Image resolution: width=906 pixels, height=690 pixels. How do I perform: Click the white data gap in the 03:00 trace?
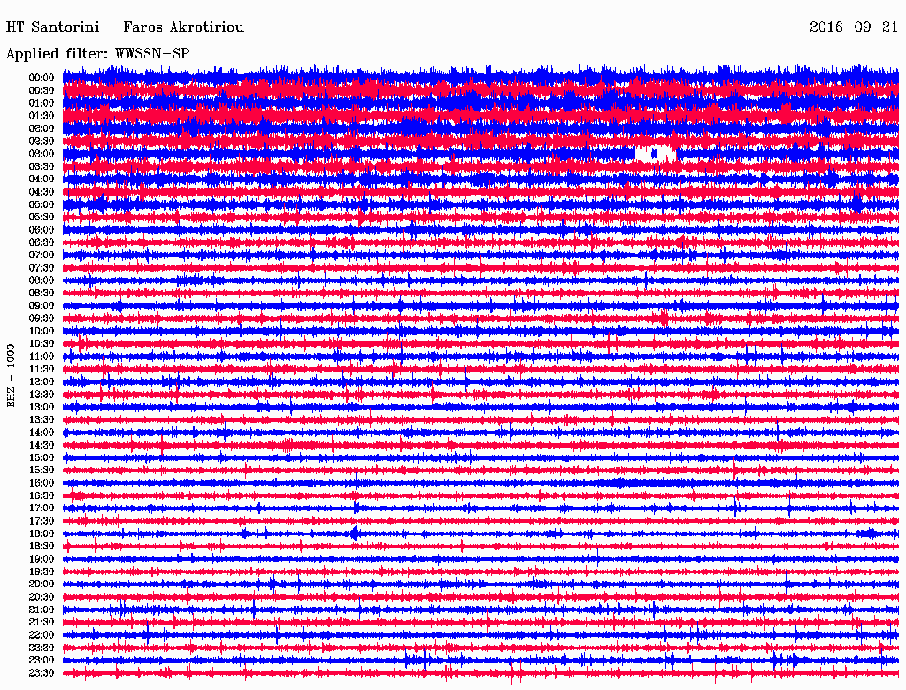(656, 154)
